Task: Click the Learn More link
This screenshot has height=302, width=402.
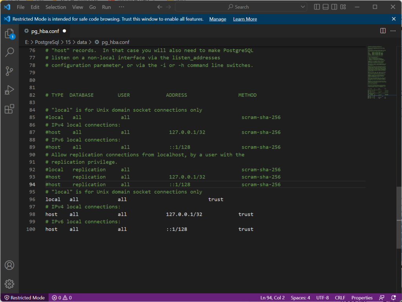Action: [245, 19]
